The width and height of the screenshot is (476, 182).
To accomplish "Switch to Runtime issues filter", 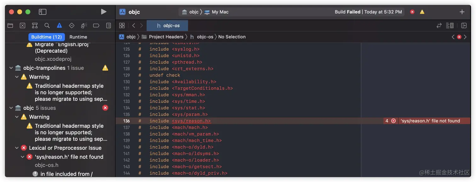I will tap(78, 37).
